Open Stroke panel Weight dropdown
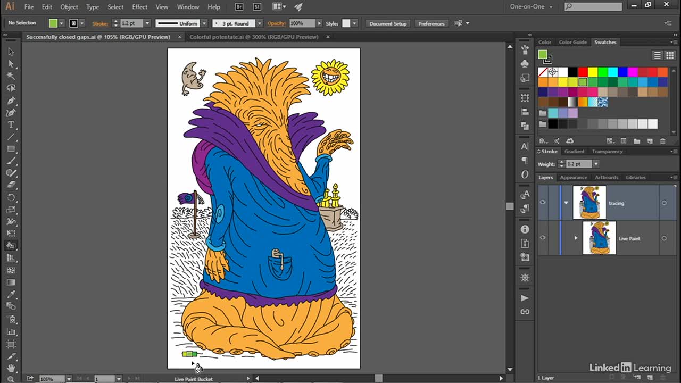This screenshot has width=681, height=383. (596, 164)
